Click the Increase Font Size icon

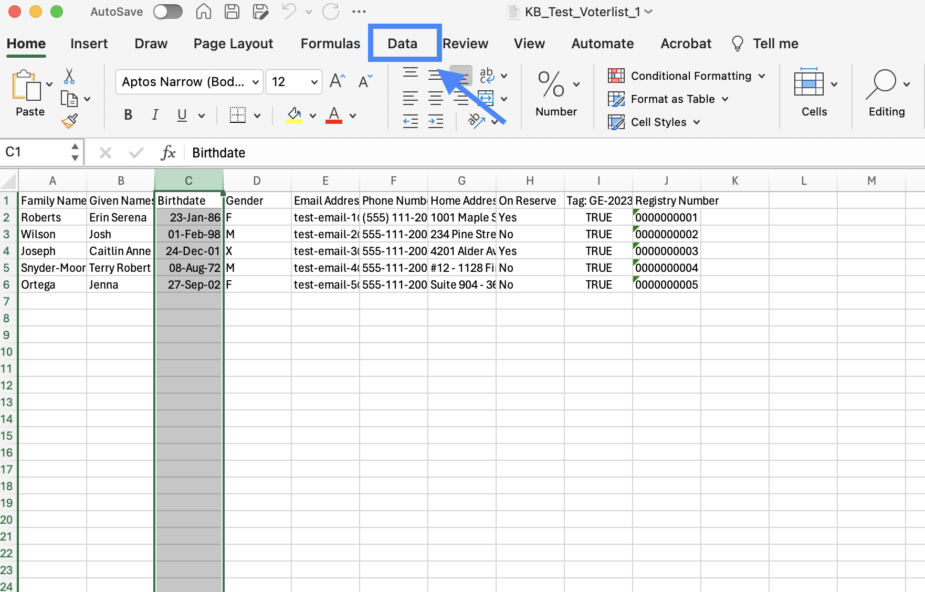pyautogui.click(x=337, y=81)
